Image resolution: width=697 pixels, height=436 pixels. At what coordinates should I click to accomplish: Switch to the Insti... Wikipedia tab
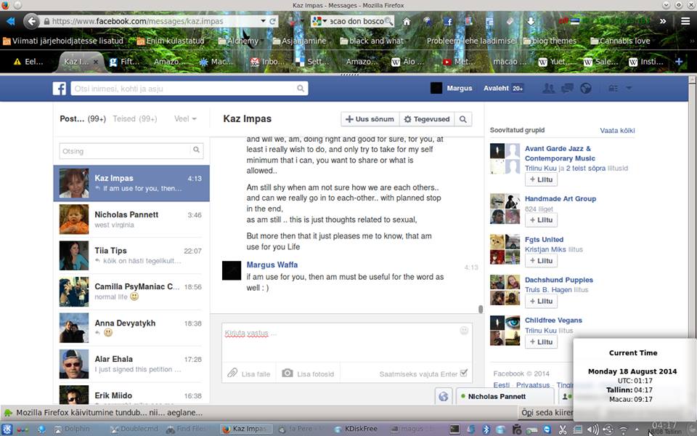point(647,61)
